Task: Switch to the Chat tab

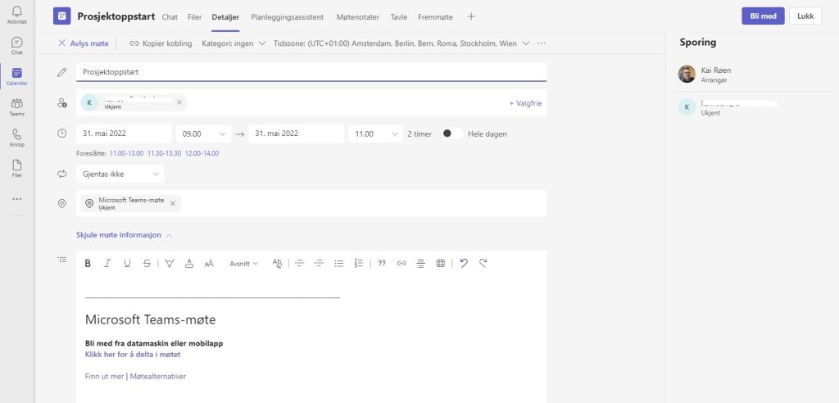Action: 170,17
